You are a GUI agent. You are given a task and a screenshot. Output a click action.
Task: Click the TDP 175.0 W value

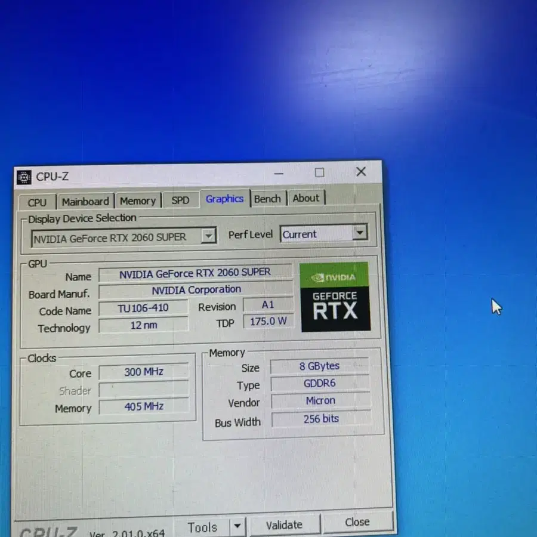coord(268,321)
